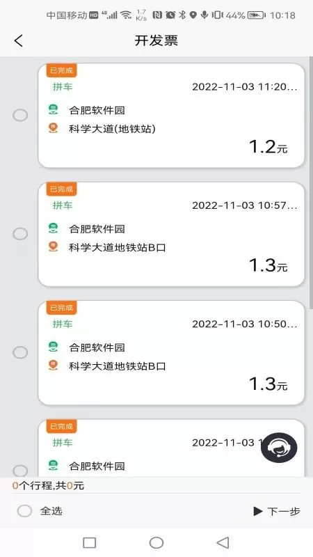Image resolution: width=313 pixels, height=557 pixels.
Task: Click the green pickup icon for the 11:20 trip
Action: coord(54,109)
